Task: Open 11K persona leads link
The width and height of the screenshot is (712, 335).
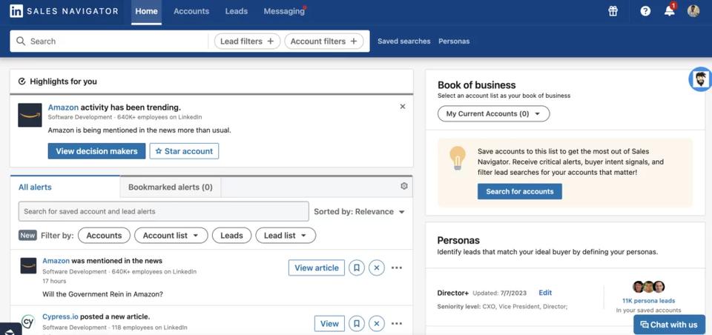Action: (648, 300)
